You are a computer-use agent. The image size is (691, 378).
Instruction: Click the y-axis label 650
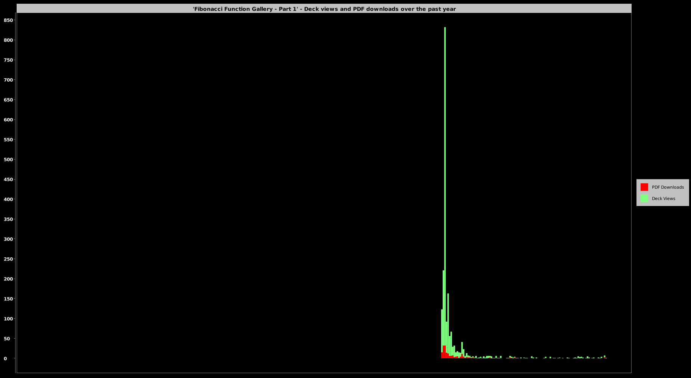[x=8, y=100]
